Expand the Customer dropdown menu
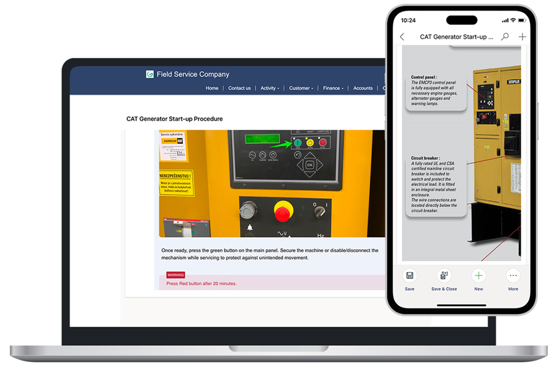Viewport: 557px width, 368px height. pos(301,88)
